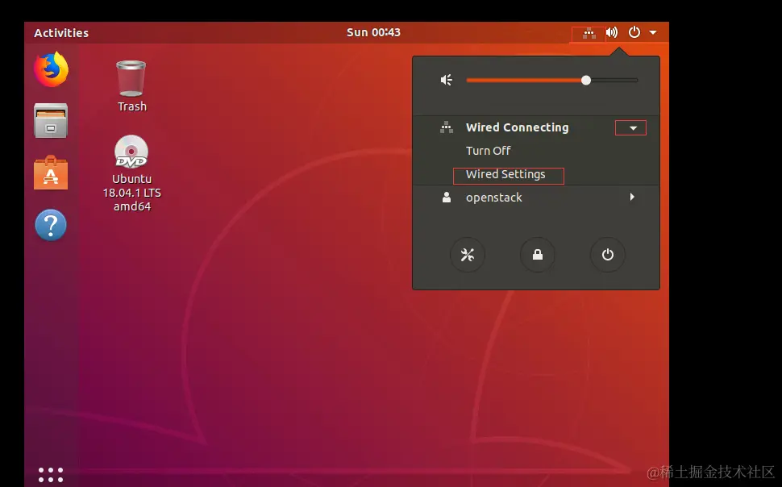
Task: Click the network icon beside Wired Connecting
Action: coord(447,127)
